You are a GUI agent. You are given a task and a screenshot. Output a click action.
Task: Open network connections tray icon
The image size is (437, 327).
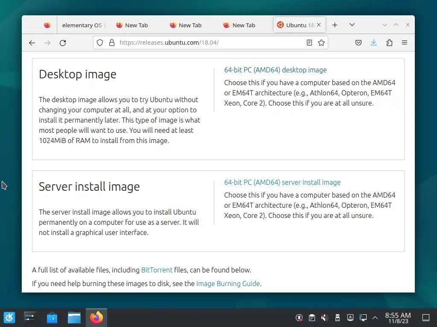[363, 318]
